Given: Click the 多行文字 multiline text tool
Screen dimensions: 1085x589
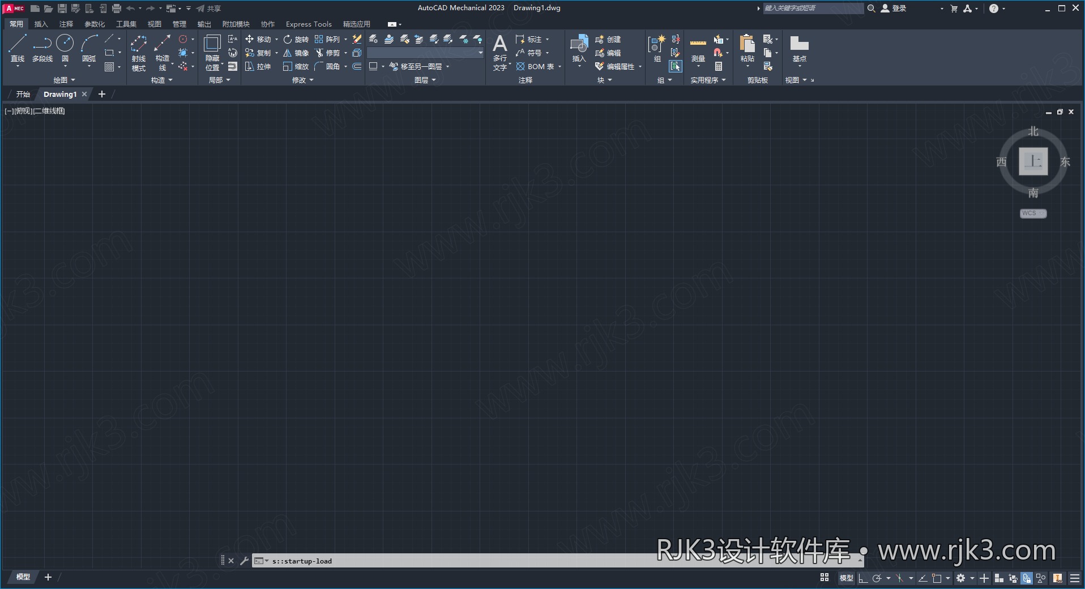Looking at the screenshot, I should point(500,52).
